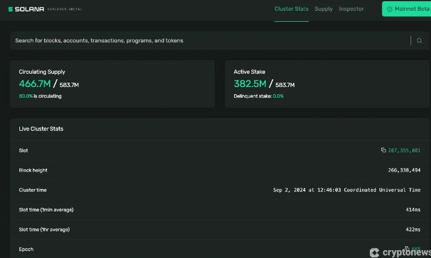Click the magnifying glass search icon
431x258 pixels.
click(x=419, y=40)
